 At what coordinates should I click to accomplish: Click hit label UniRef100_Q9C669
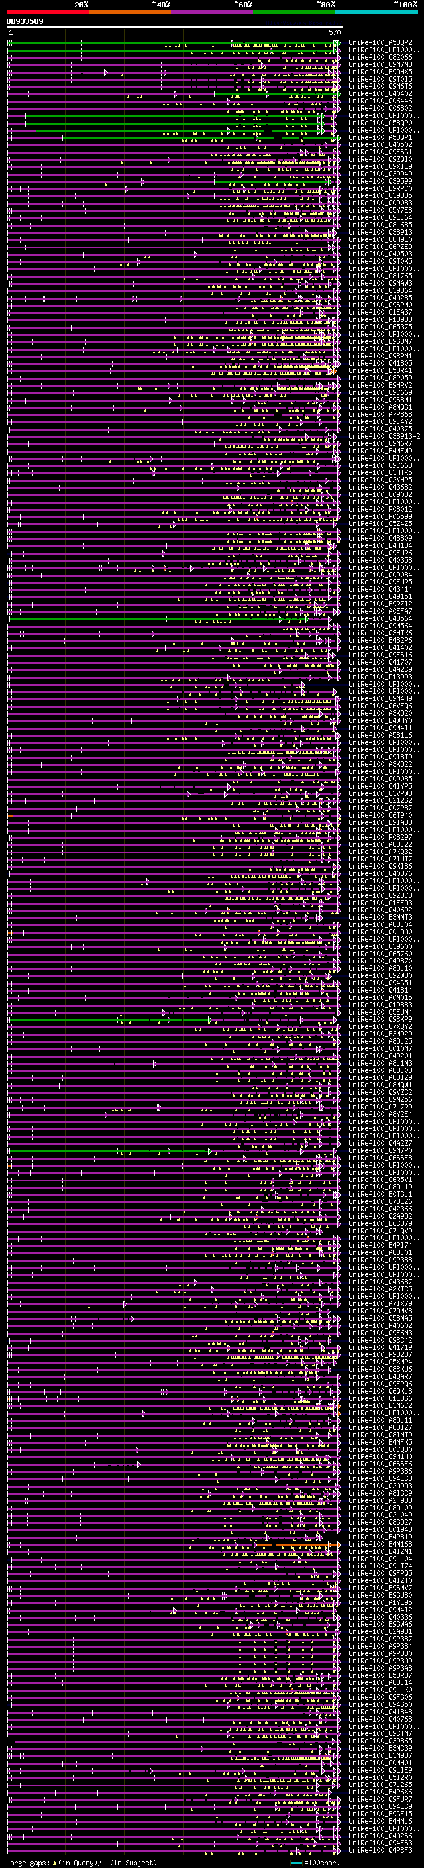380,392
